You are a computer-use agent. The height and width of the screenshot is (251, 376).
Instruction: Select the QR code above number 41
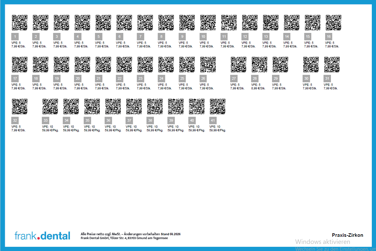[218, 106]
